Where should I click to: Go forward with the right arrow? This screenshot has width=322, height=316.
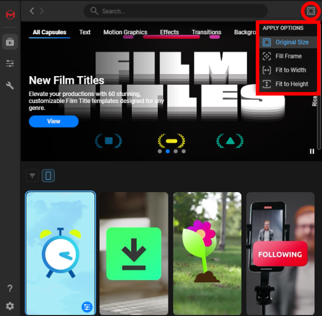coord(42,11)
